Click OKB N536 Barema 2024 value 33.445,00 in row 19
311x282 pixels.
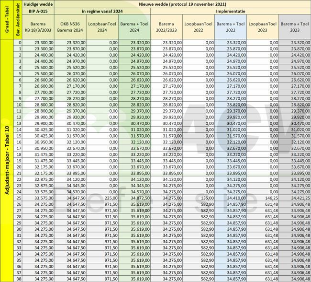(70, 161)
